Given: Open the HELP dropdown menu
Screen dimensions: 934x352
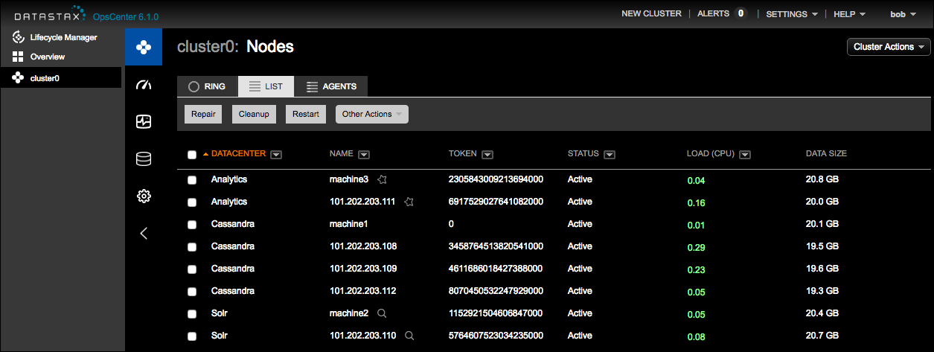Looking at the screenshot, I should (x=849, y=14).
